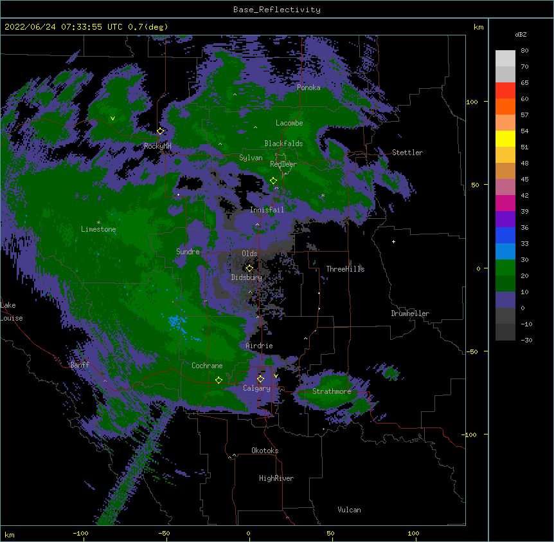Click the Sundre city label

point(188,252)
